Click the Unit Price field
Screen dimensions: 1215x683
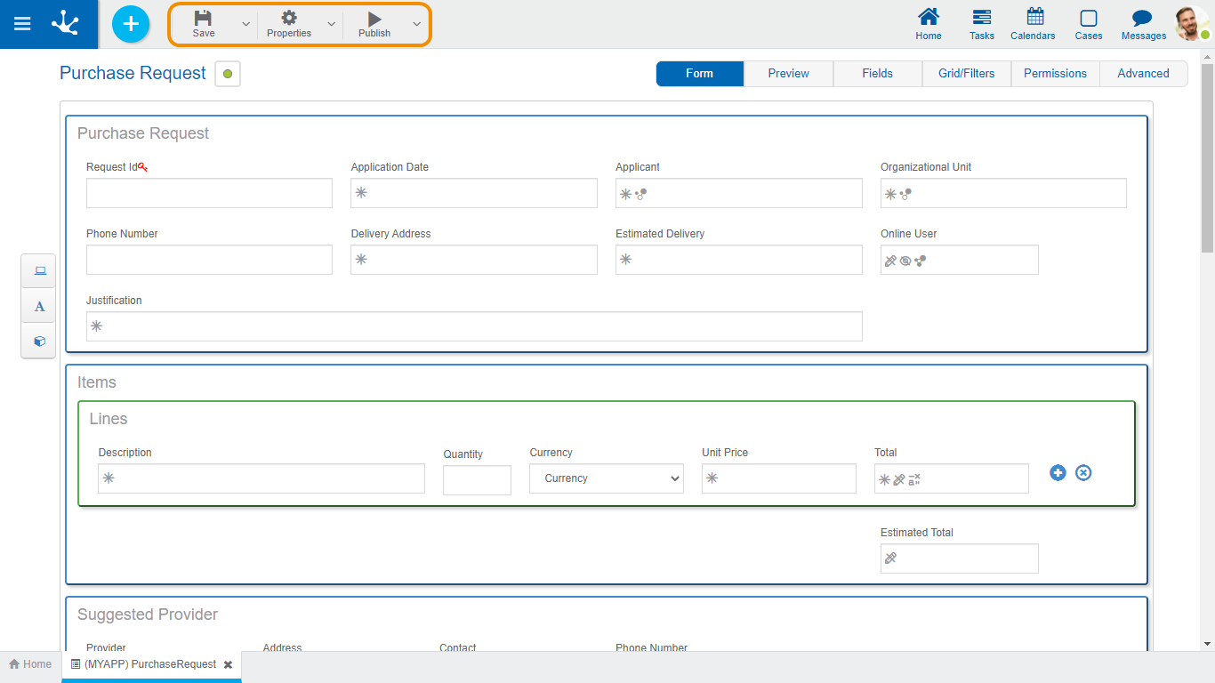(779, 478)
